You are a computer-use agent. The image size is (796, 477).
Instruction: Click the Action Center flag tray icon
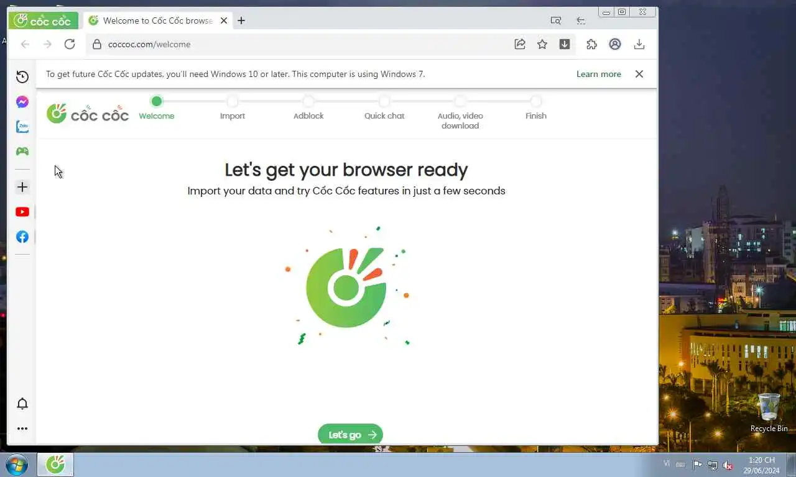pos(698,465)
